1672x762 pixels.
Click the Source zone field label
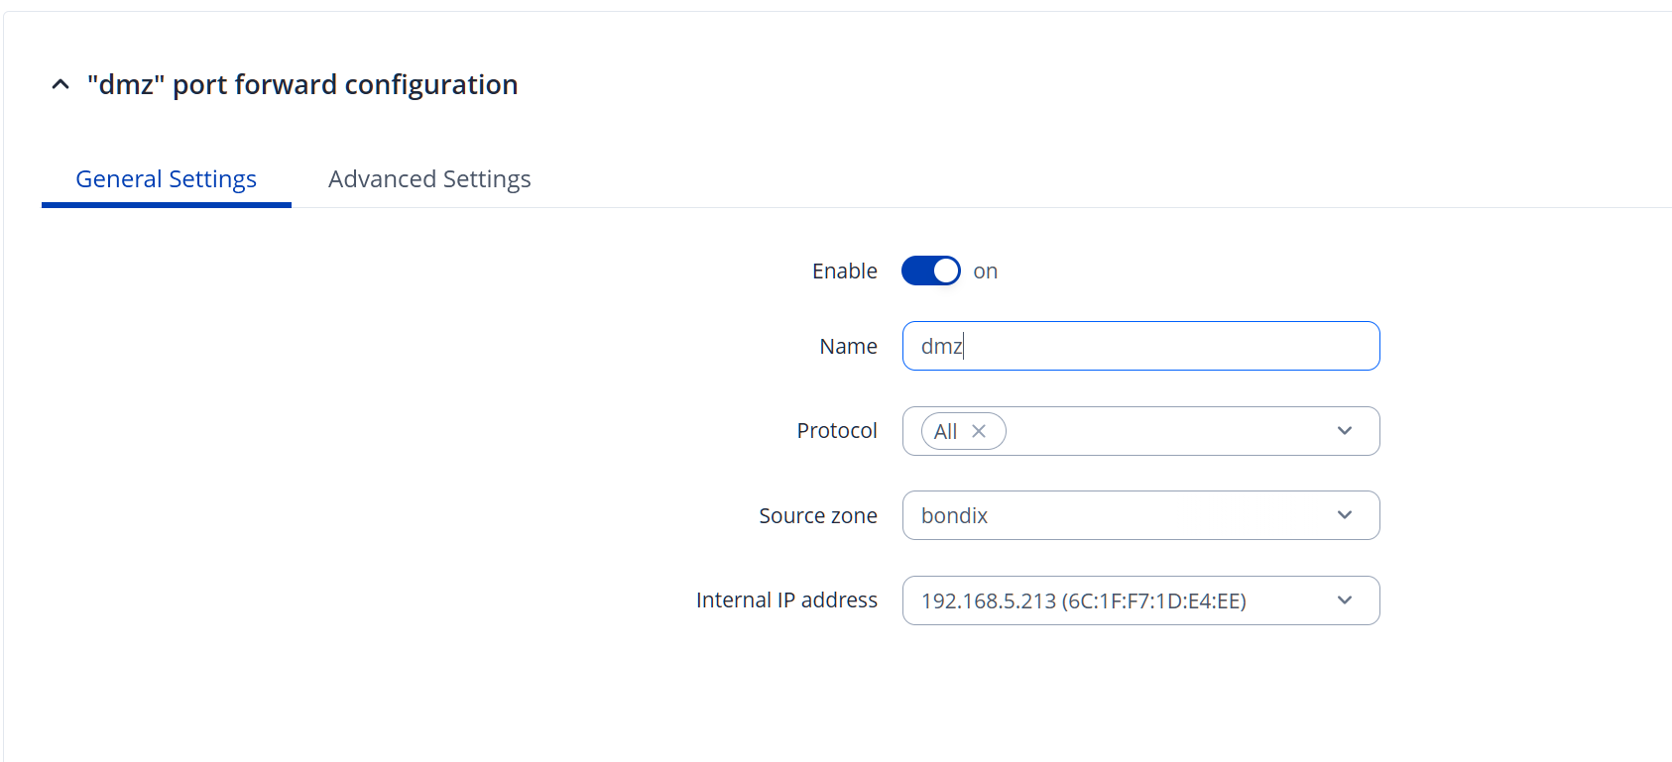[x=817, y=516]
